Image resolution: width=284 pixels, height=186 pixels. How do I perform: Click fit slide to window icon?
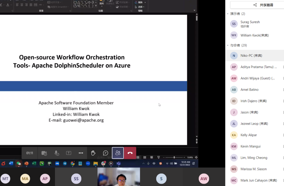[x=196, y=157]
